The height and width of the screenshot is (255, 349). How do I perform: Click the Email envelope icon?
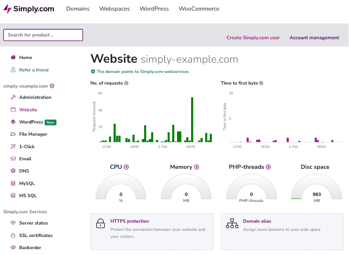pos(13,159)
